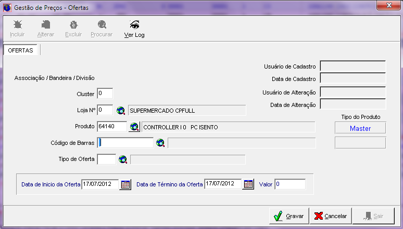
Task: Click the Sair button
Action: (373, 216)
